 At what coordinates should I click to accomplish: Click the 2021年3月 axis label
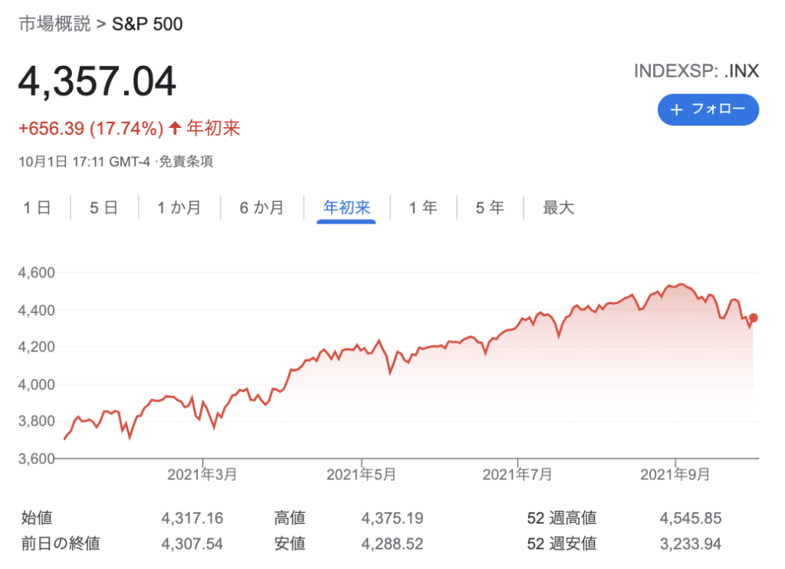(x=202, y=475)
